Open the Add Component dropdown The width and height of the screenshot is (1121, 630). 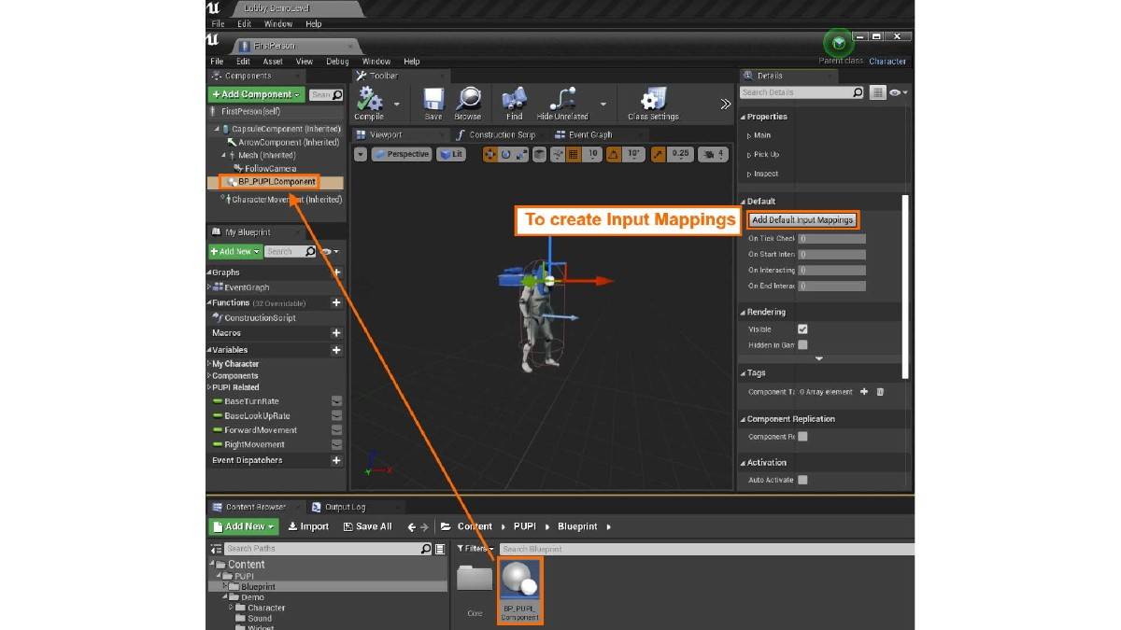click(x=257, y=94)
